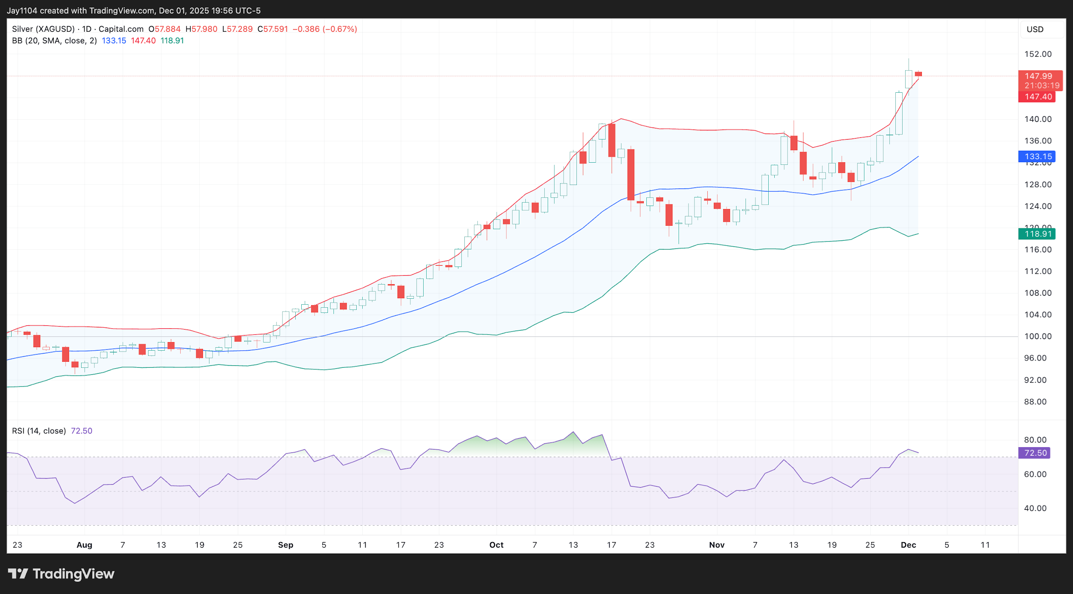Image resolution: width=1073 pixels, height=594 pixels.
Task: Click the green 118.91 value in BB legend
Action: coord(172,41)
